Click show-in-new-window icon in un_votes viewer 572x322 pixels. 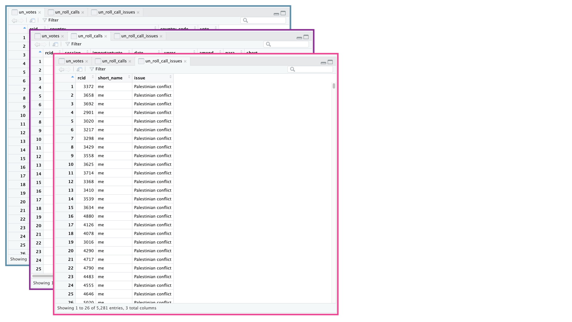click(32, 20)
